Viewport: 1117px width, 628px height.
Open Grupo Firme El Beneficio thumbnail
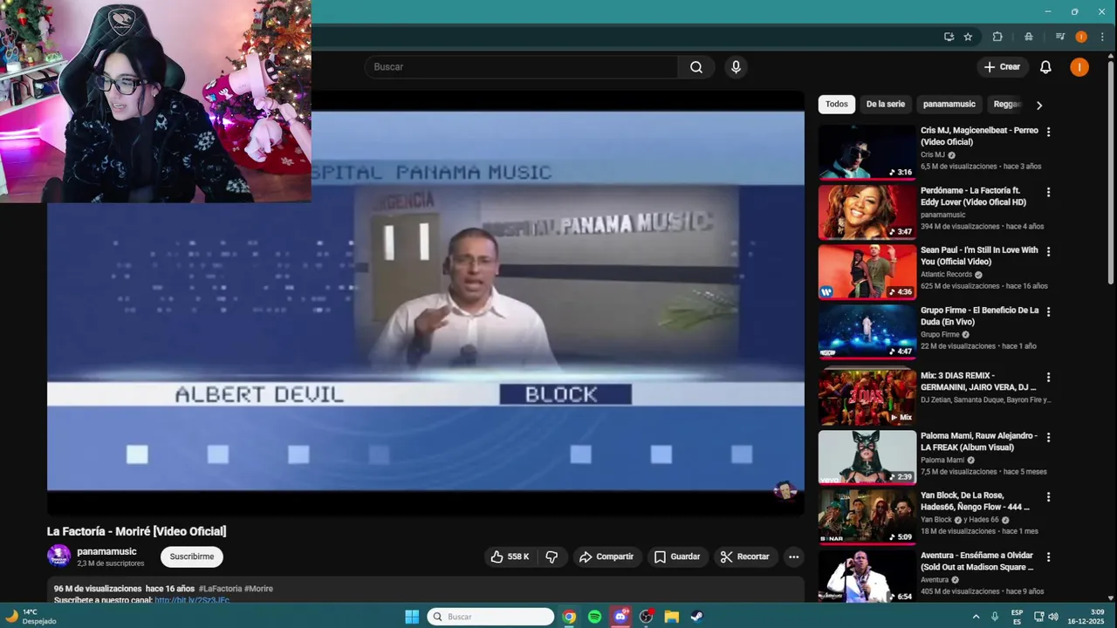coord(867,331)
